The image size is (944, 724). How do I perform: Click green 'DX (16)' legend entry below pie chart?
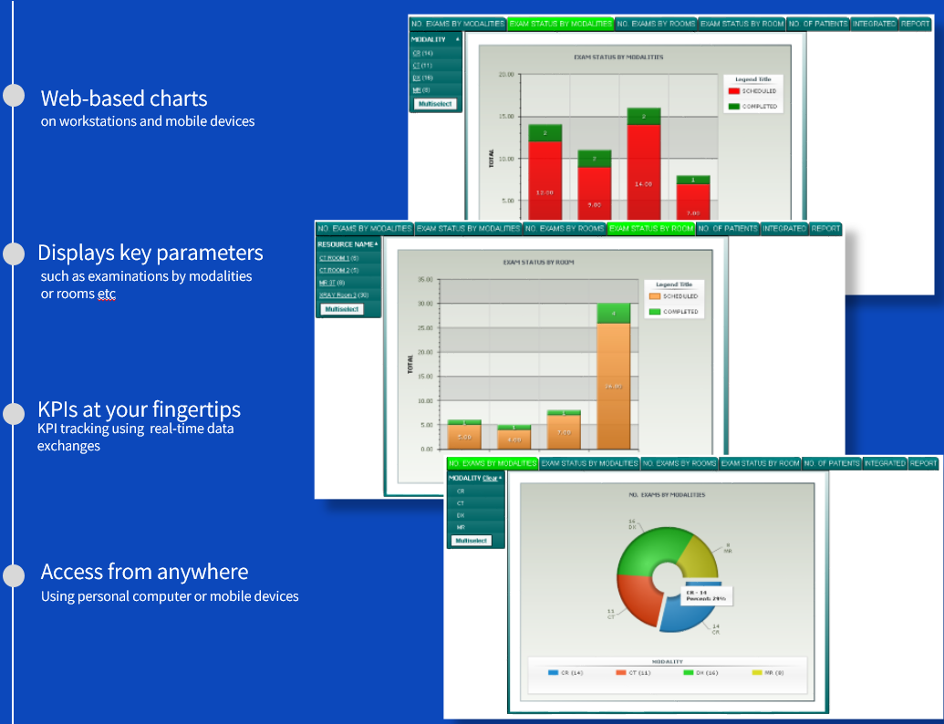click(700, 673)
